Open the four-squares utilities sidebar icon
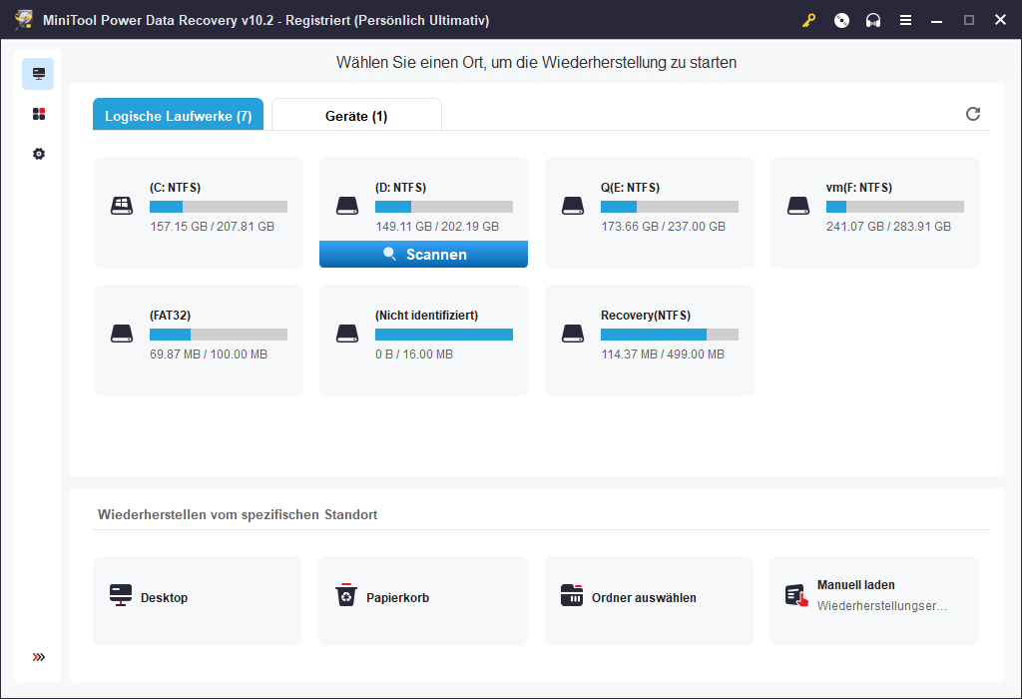This screenshot has height=699, width=1022. tap(39, 114)
